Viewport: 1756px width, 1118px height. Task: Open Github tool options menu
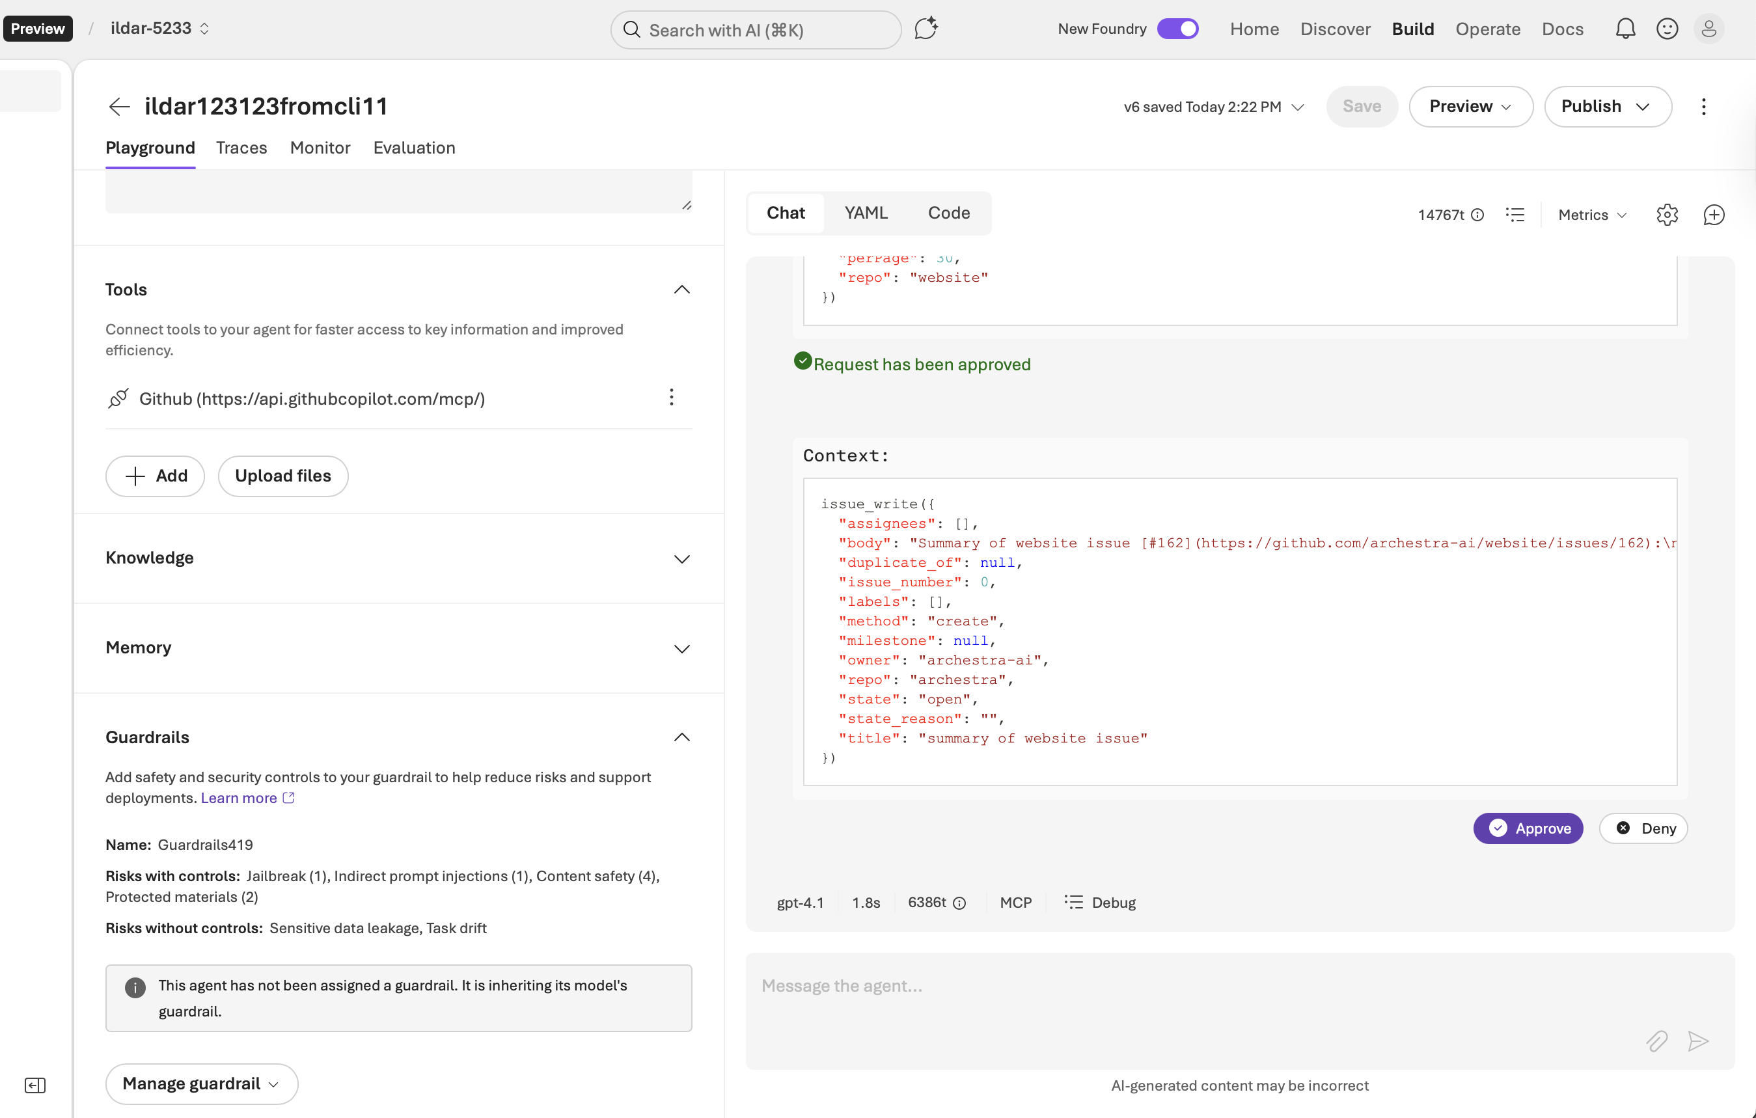pos(671,398)
